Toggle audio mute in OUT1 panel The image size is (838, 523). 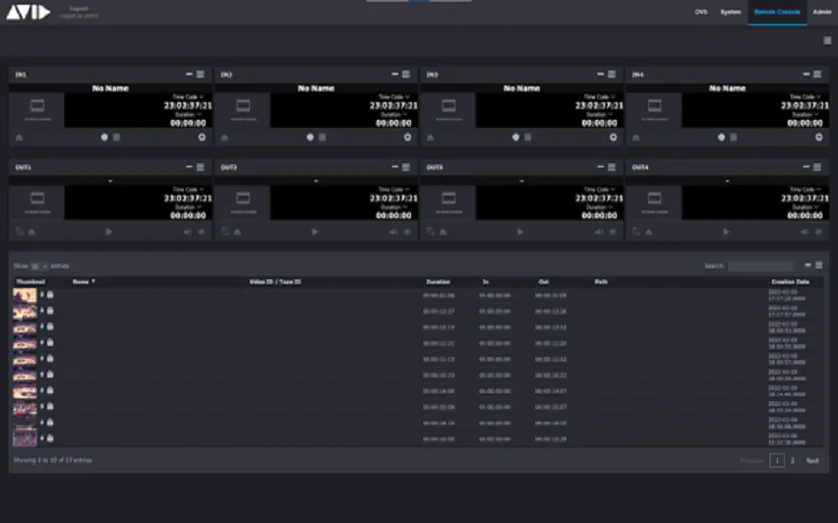(x=188, y=232)
